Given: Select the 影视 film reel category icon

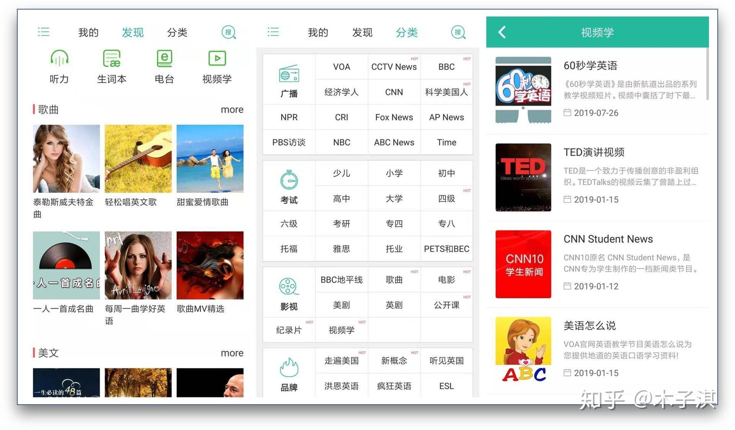Looking at the screenshot, I should tap(289, 287).
